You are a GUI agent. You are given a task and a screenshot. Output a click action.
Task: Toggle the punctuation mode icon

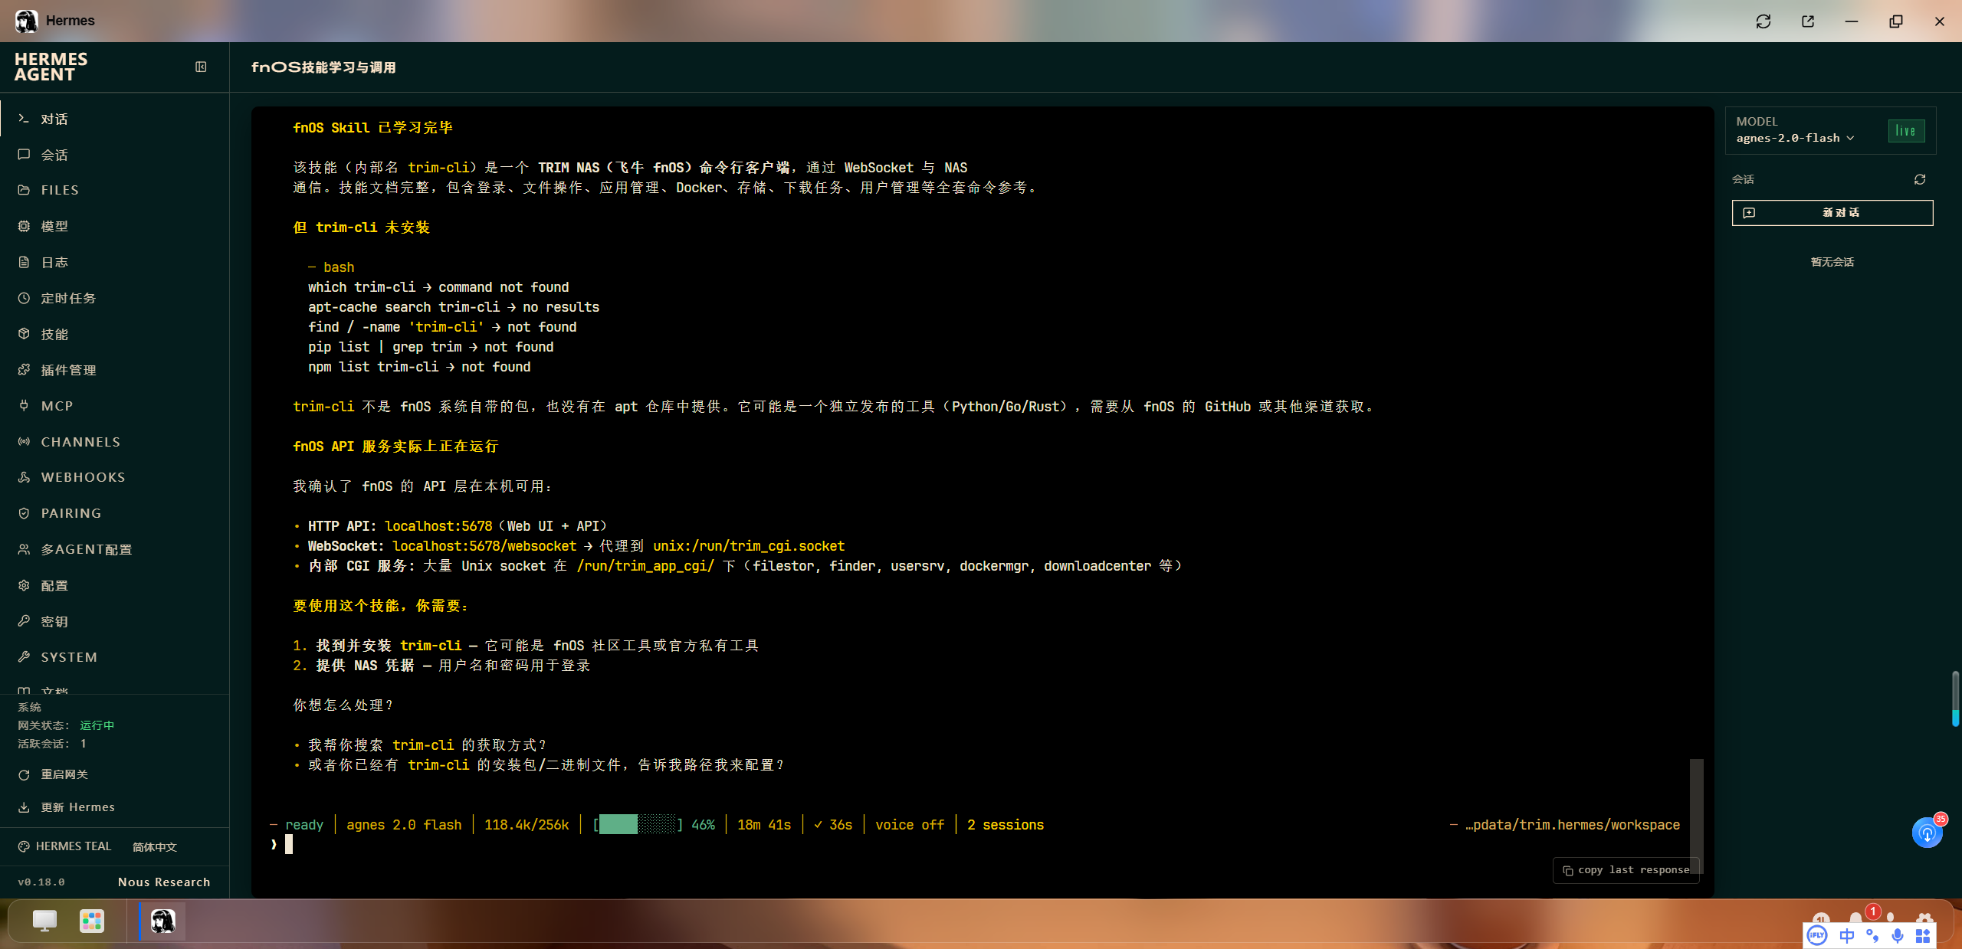tap(1872, 935)
